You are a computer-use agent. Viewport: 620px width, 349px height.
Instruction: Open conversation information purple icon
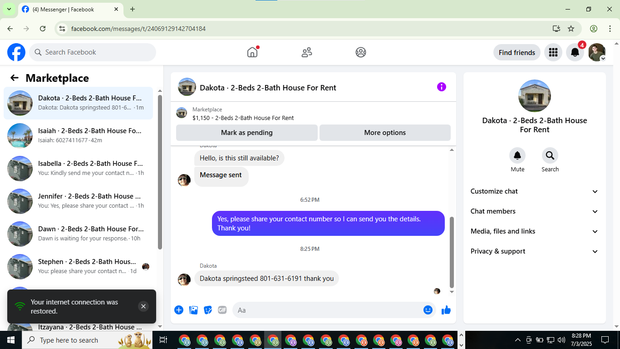442,87
